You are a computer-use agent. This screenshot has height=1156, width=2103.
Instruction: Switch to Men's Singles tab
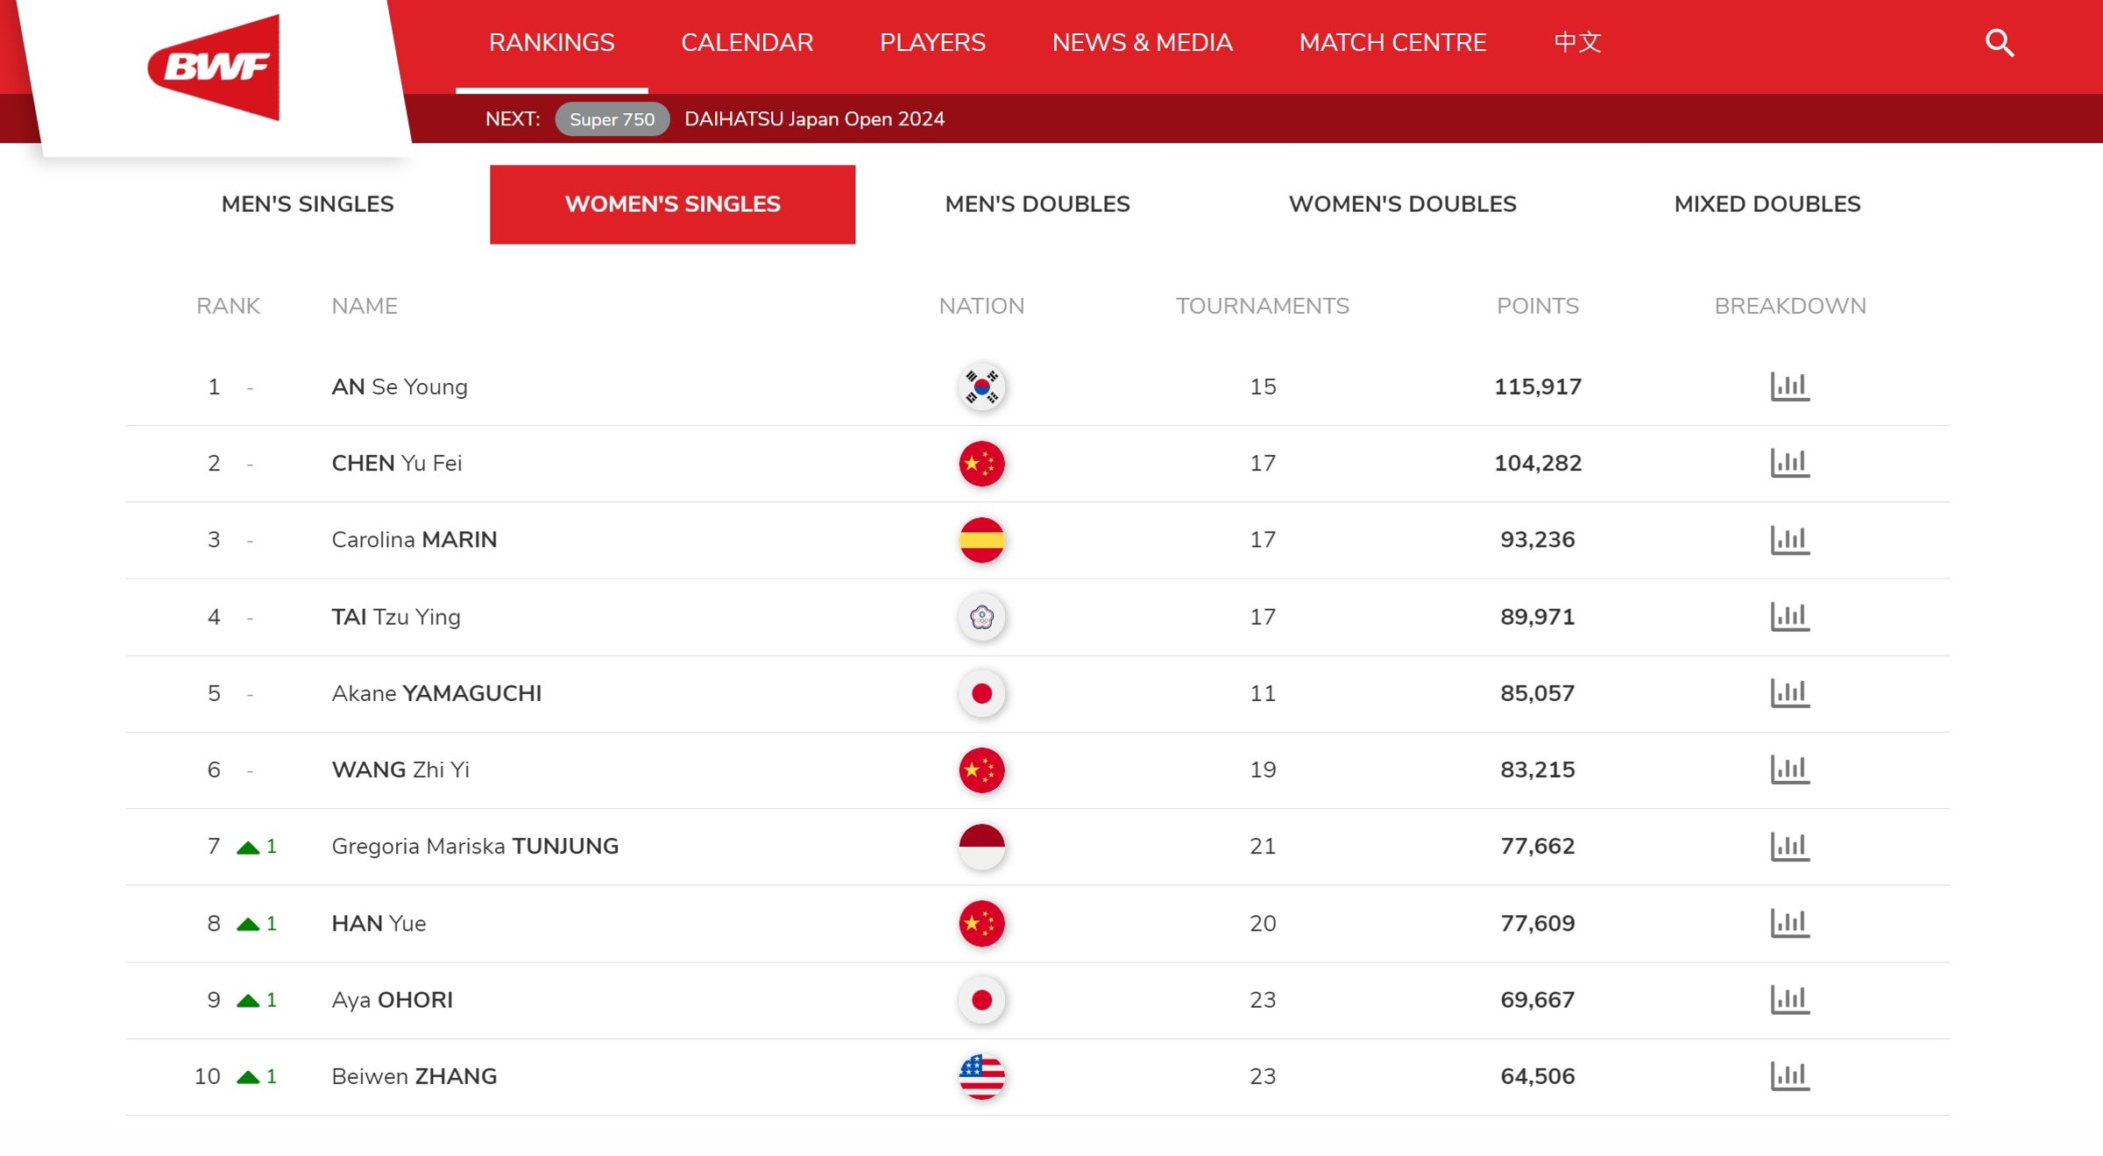308,204
